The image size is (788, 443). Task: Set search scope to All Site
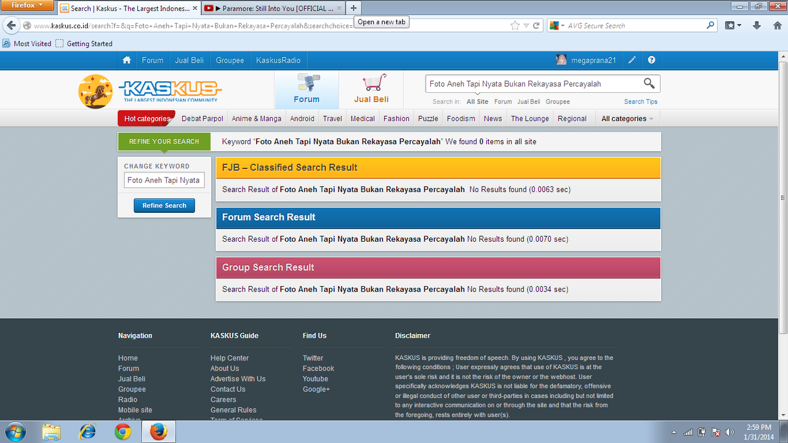coord(478,102)
